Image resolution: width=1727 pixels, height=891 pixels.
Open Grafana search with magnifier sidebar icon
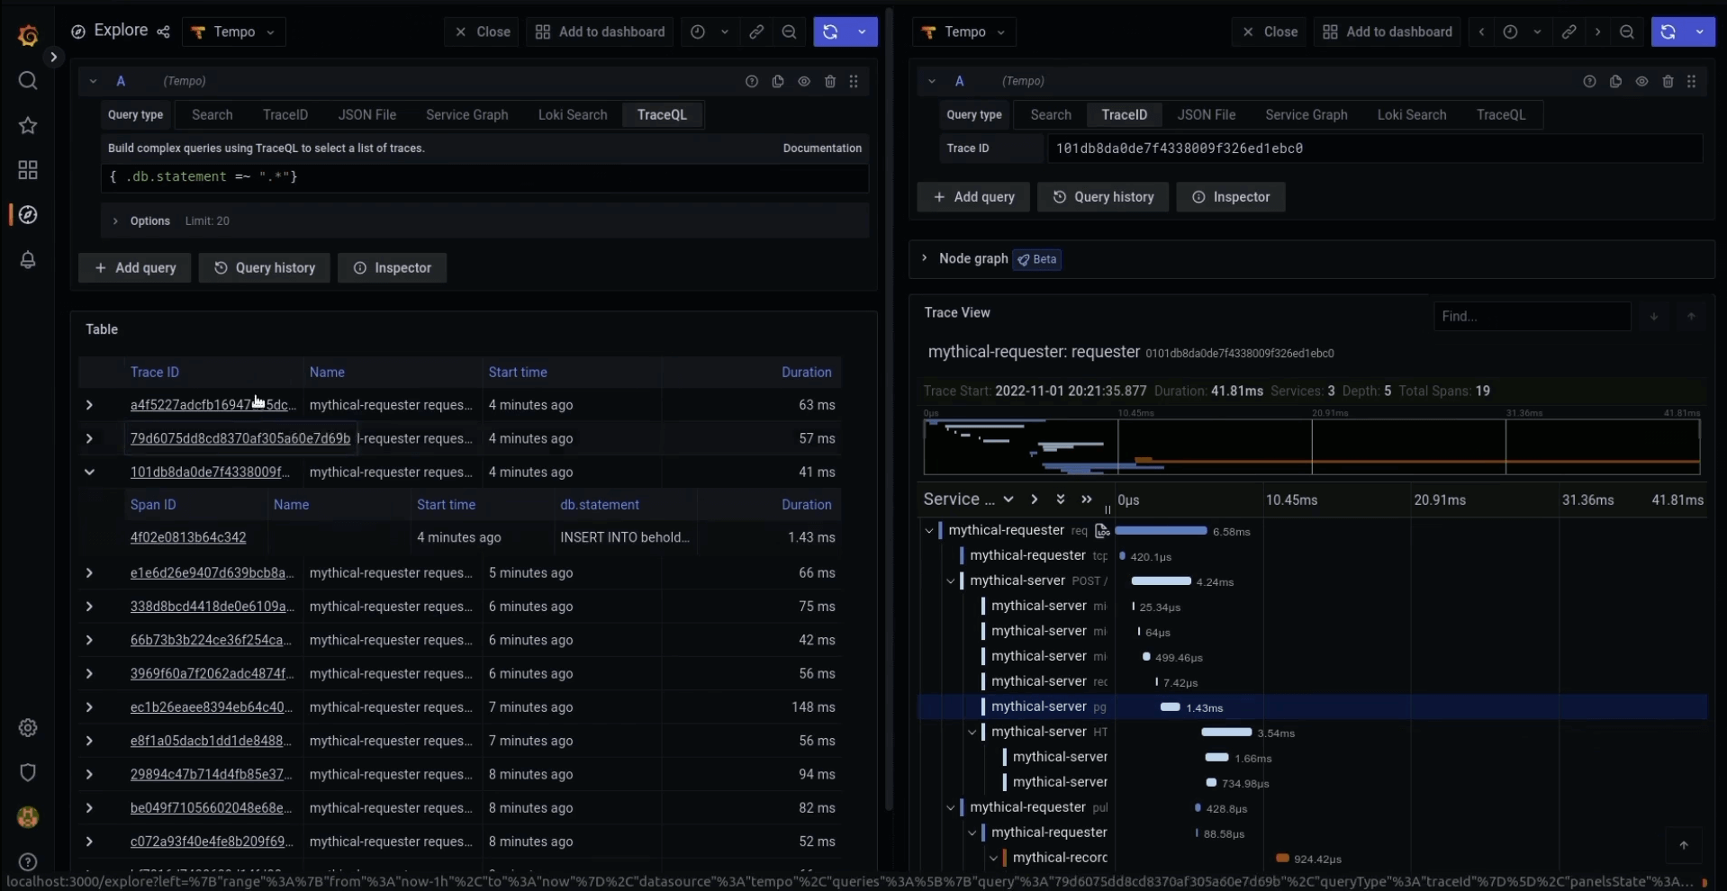27,81
